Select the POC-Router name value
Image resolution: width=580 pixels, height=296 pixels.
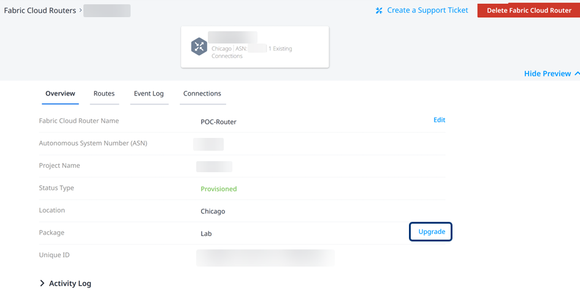(219, 122)
